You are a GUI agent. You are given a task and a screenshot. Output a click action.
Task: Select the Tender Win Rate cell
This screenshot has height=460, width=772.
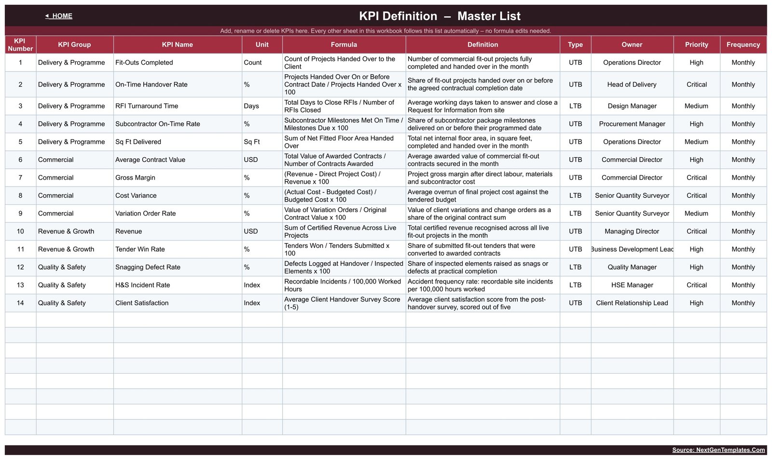178,249
